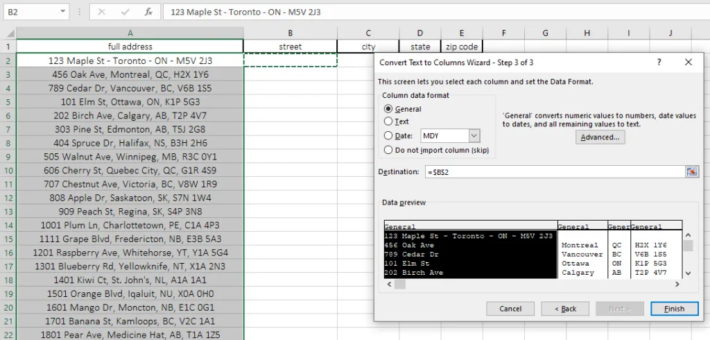Select row 5 header
The image size is (710, 340).
[8, 102]
